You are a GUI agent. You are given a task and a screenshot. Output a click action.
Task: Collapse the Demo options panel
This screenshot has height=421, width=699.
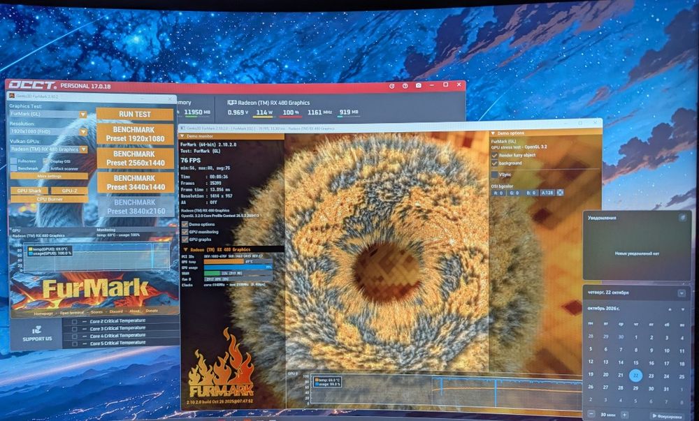[493, 133]
